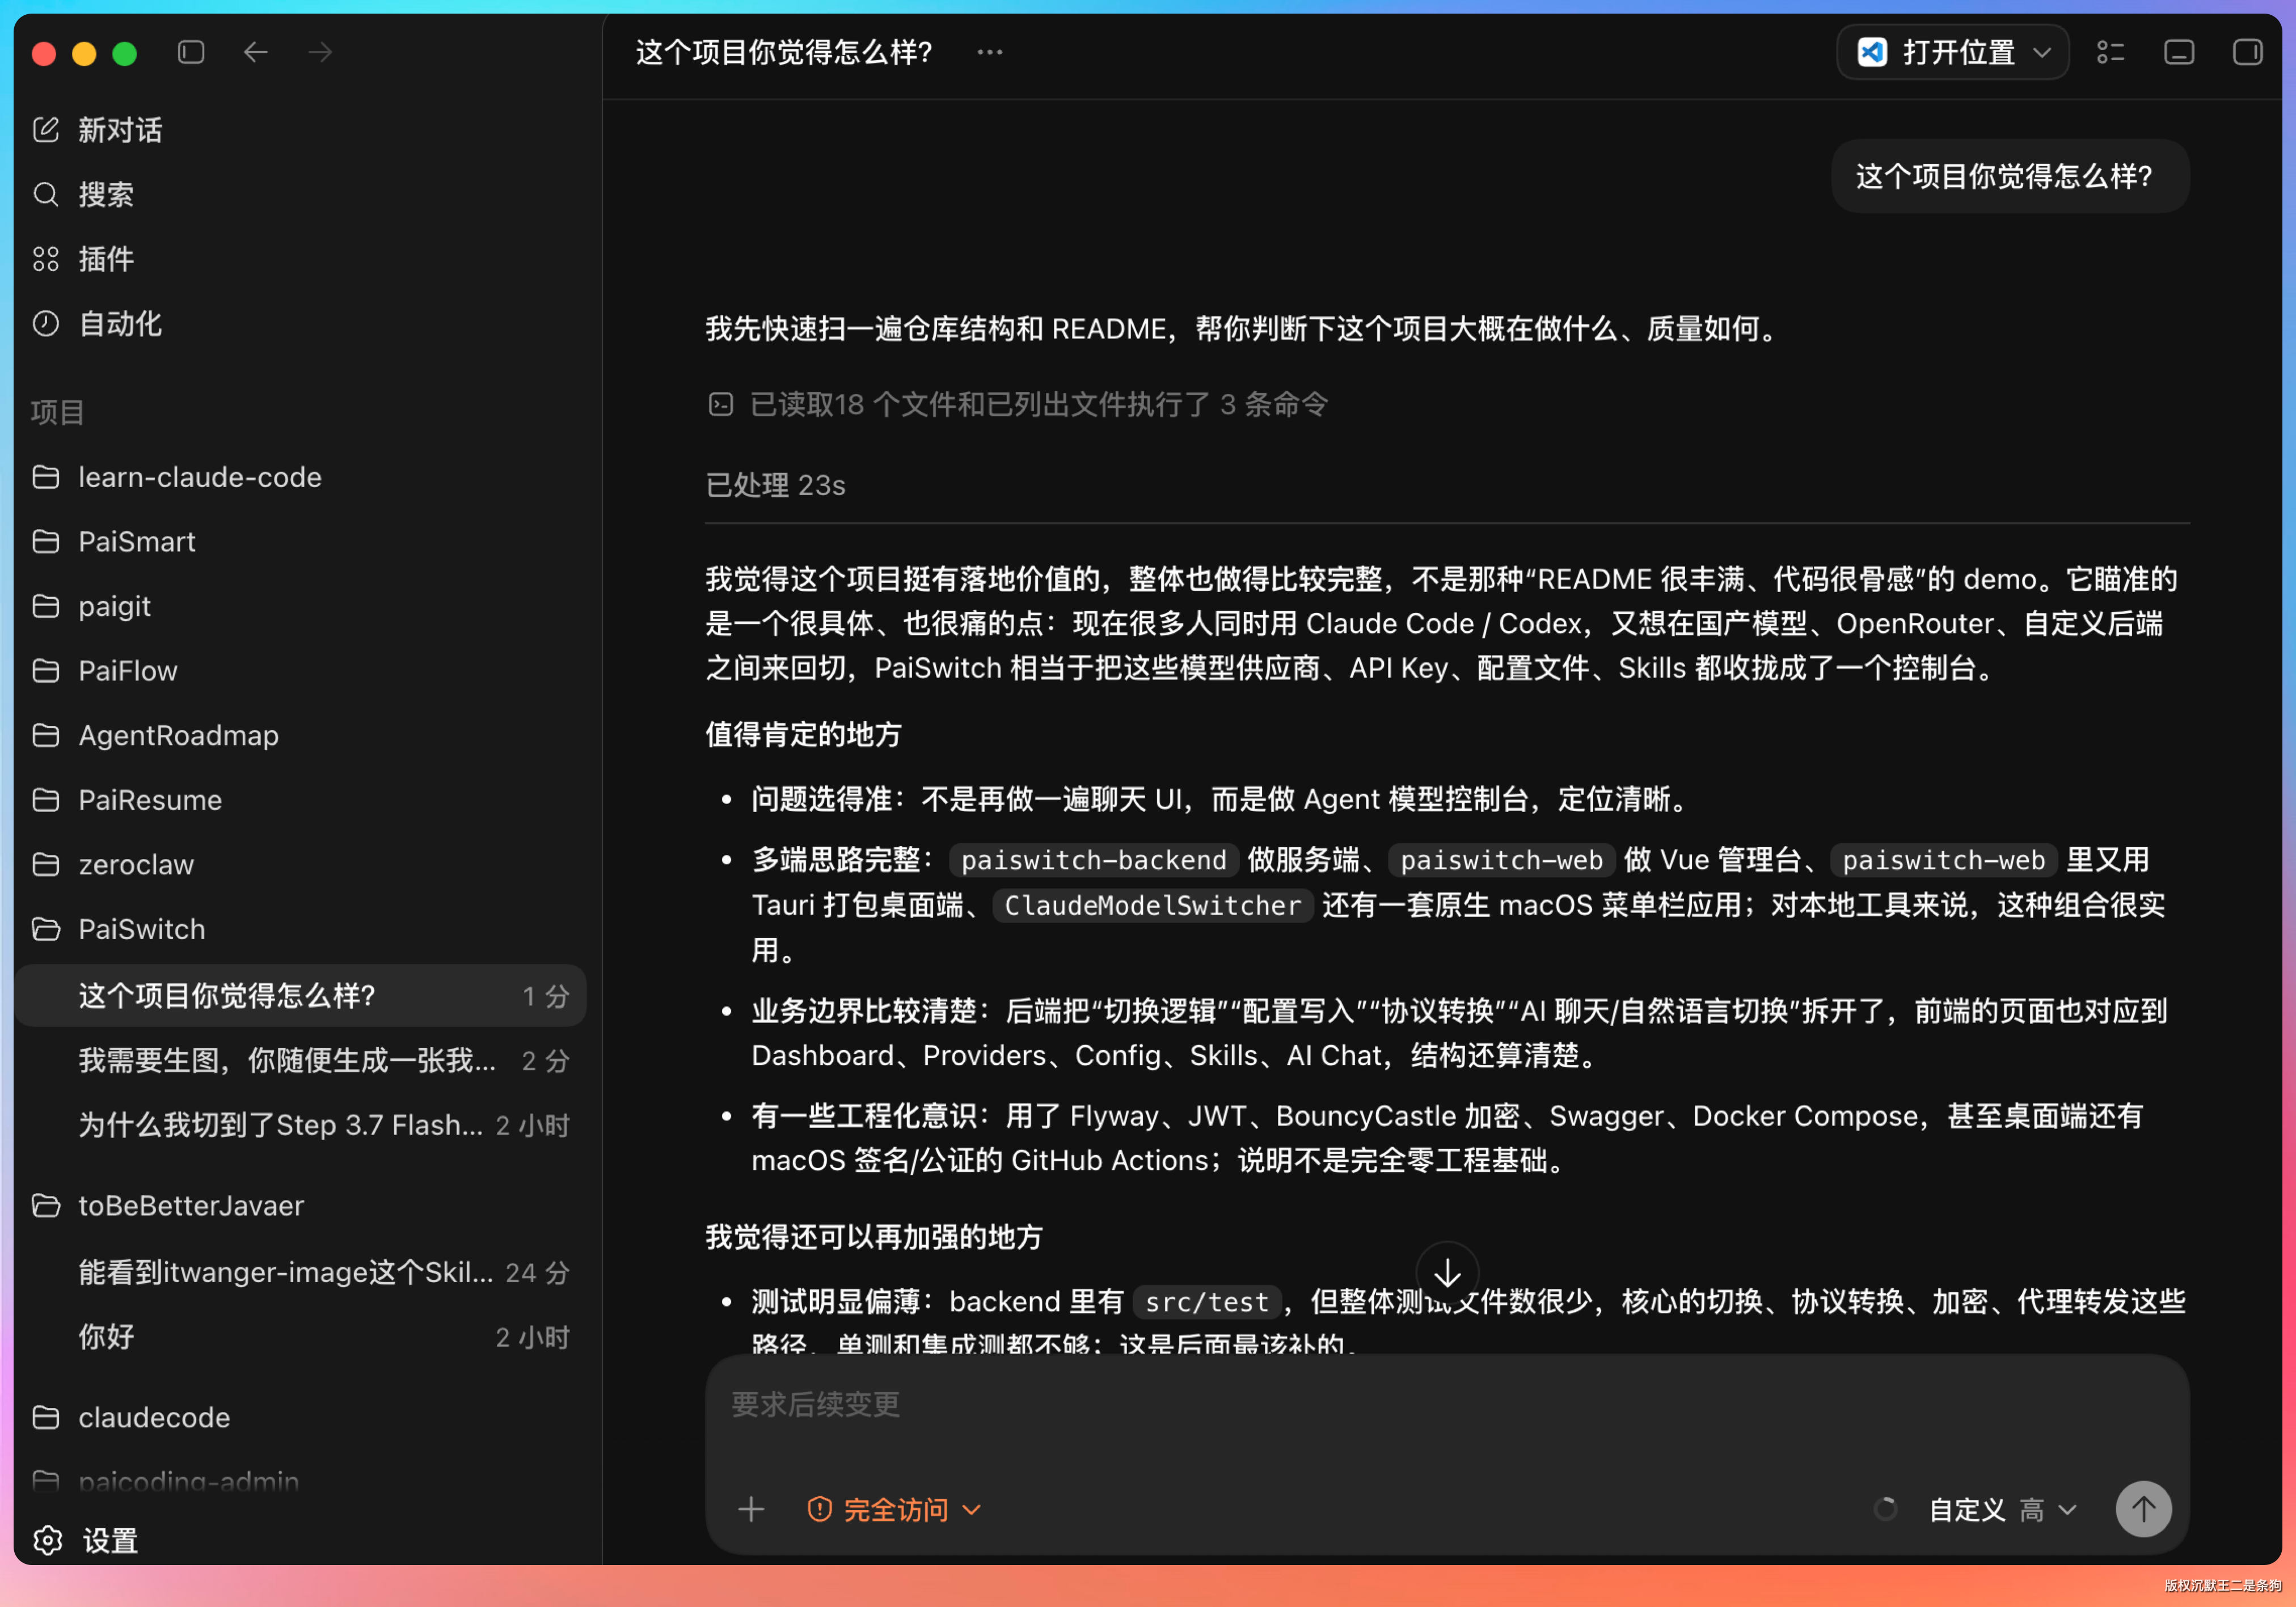Open conversation 这个项目你觉得怎么样? in sidebar
Screen dimensions: 2296x1607
pyautogui.click(x=300, y=995)
